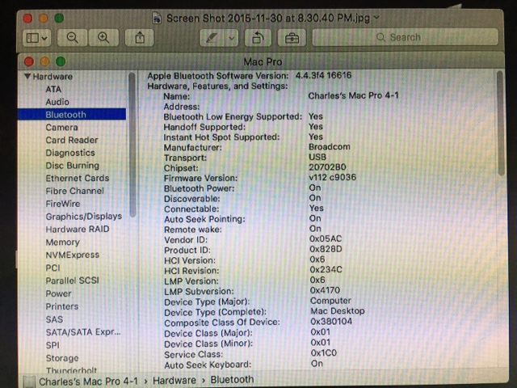View Graphics/Displays information
The image size is (517, 388).
coord(84,217)
